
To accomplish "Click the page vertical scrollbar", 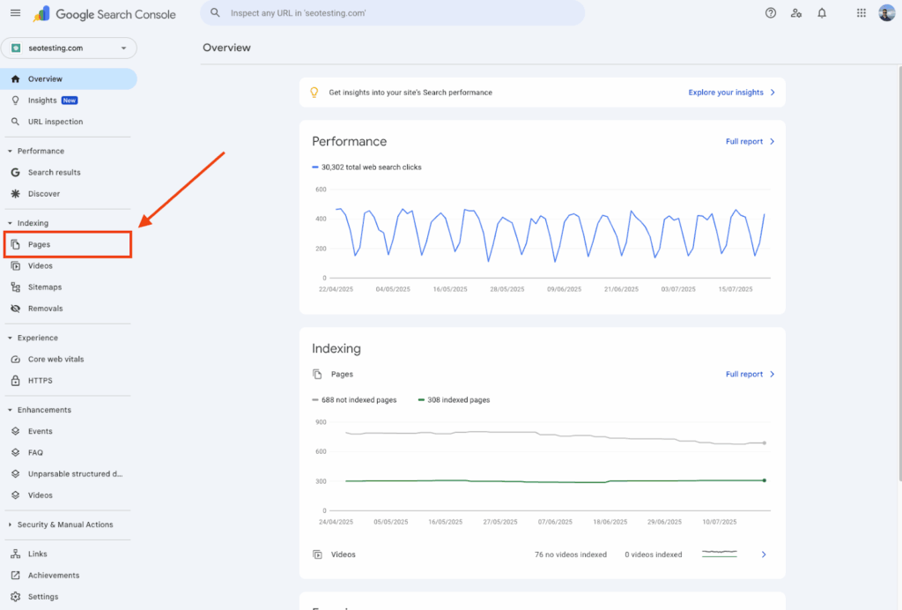I will click(x=899, y=273).
